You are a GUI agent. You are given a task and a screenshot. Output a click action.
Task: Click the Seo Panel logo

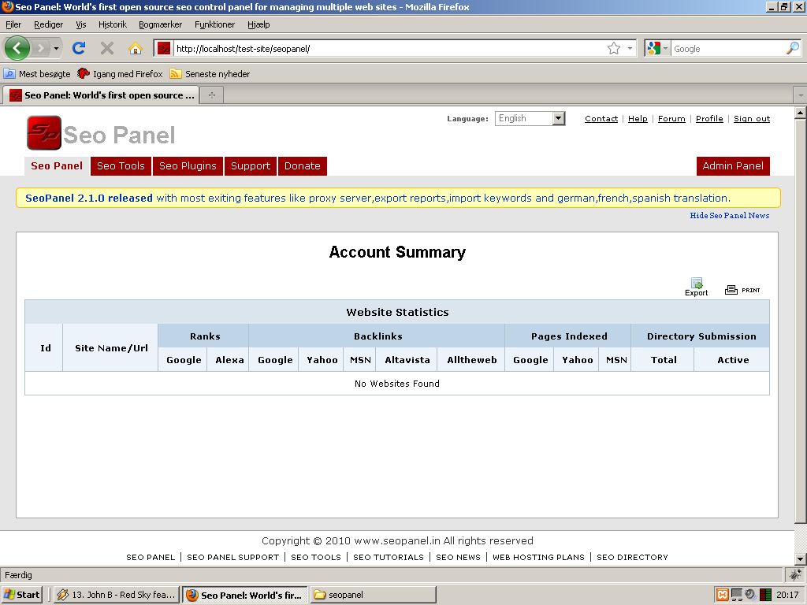click(x=101, y=132)
